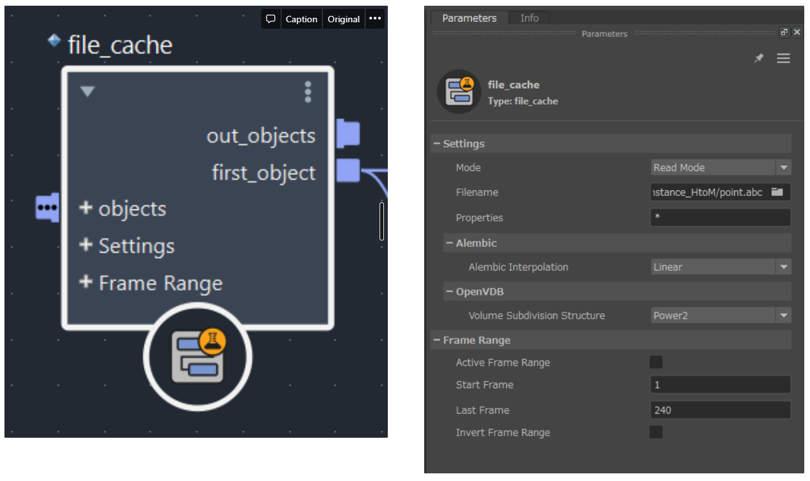Click the Properties input field
The width and height of the screenshot is (810, 481).
(x=721, y=218)
